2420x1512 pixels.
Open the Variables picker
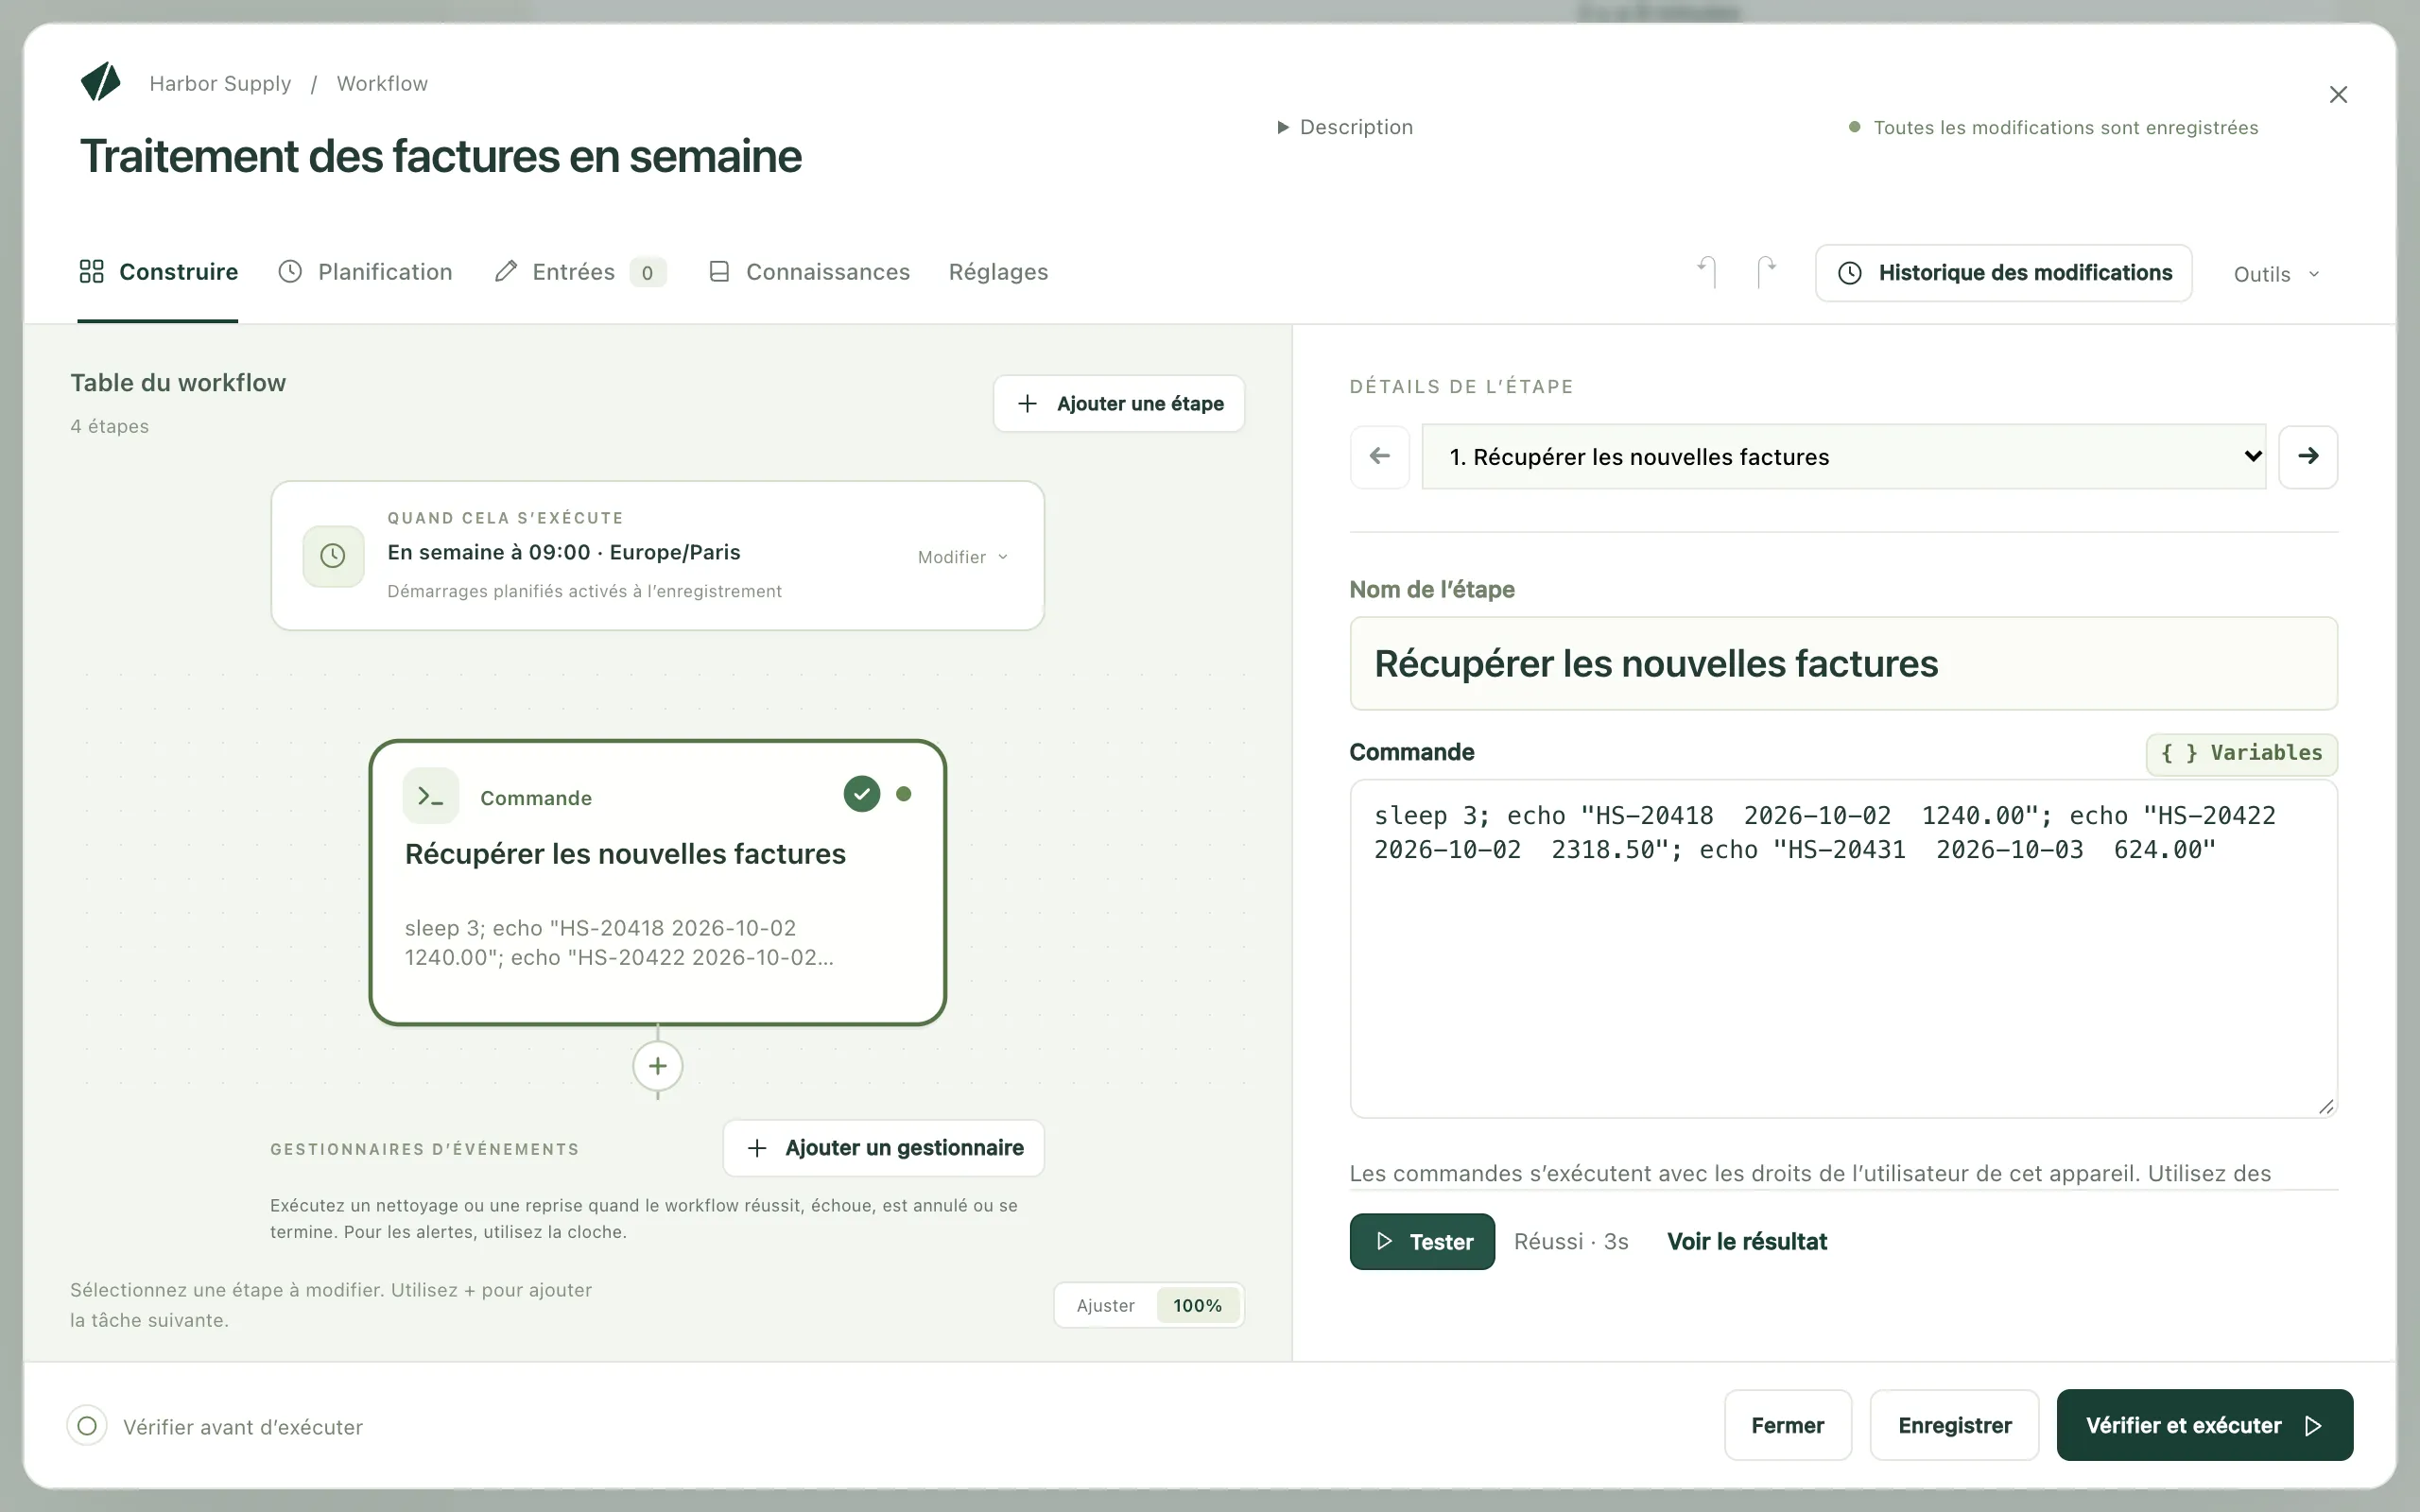(2241, 753)
